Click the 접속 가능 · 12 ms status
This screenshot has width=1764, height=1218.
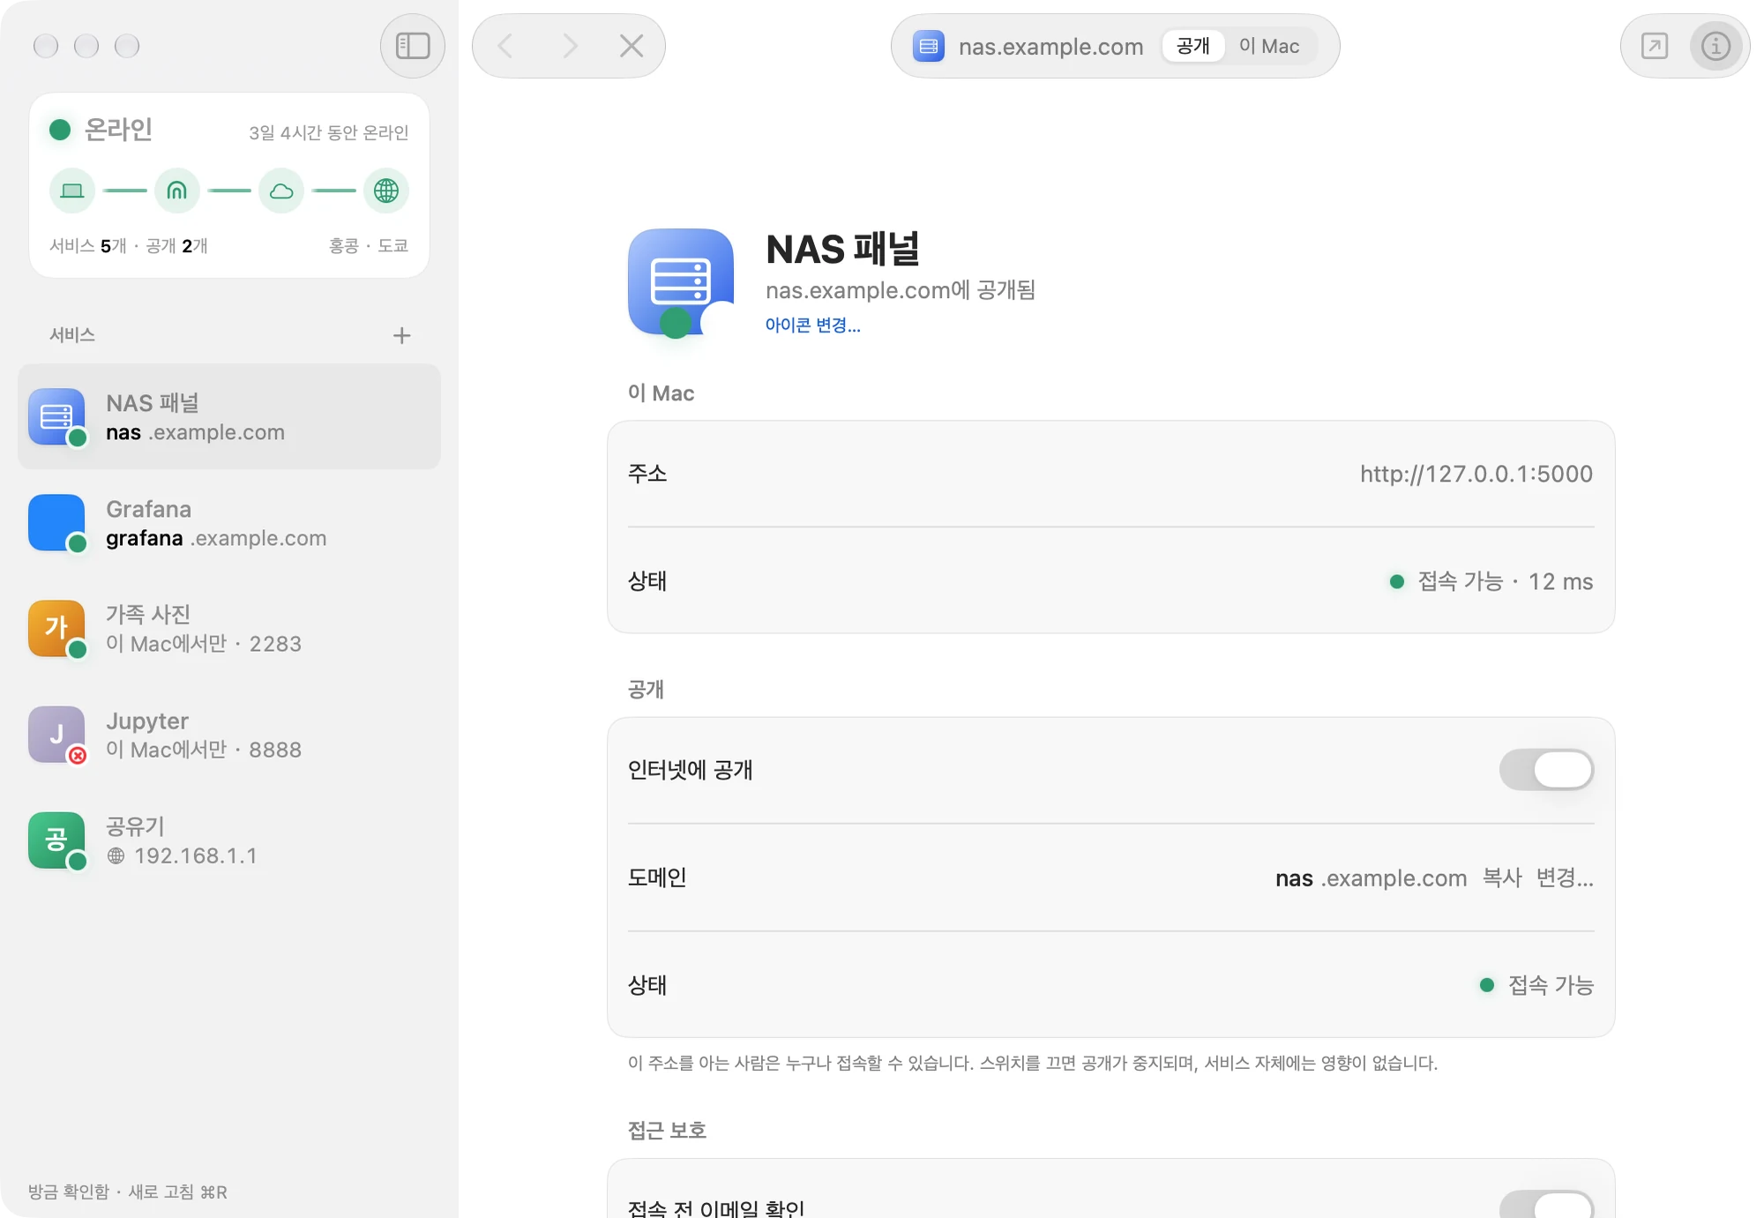point(1491,581)
